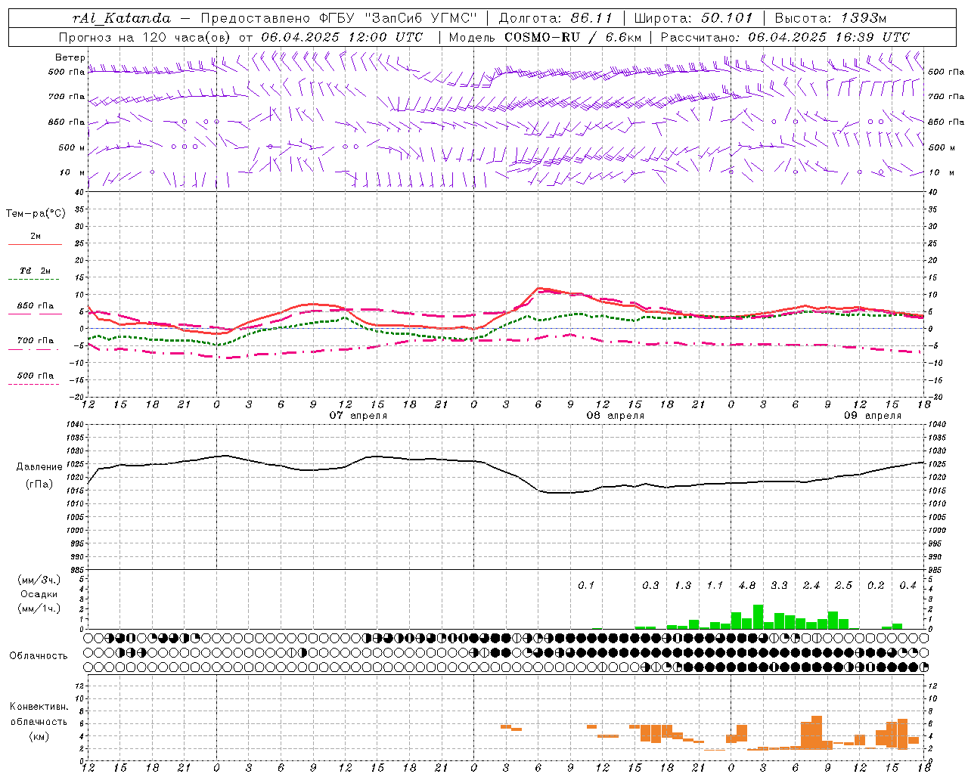
Task: Select forecast header Прогноз на 120 часа(ов)
Action: pyautogui.click(x=146, y=37)
